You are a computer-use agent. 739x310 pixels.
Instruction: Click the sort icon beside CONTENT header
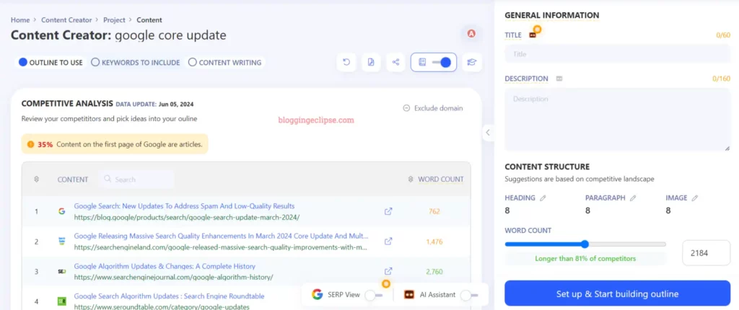point(37,180)
